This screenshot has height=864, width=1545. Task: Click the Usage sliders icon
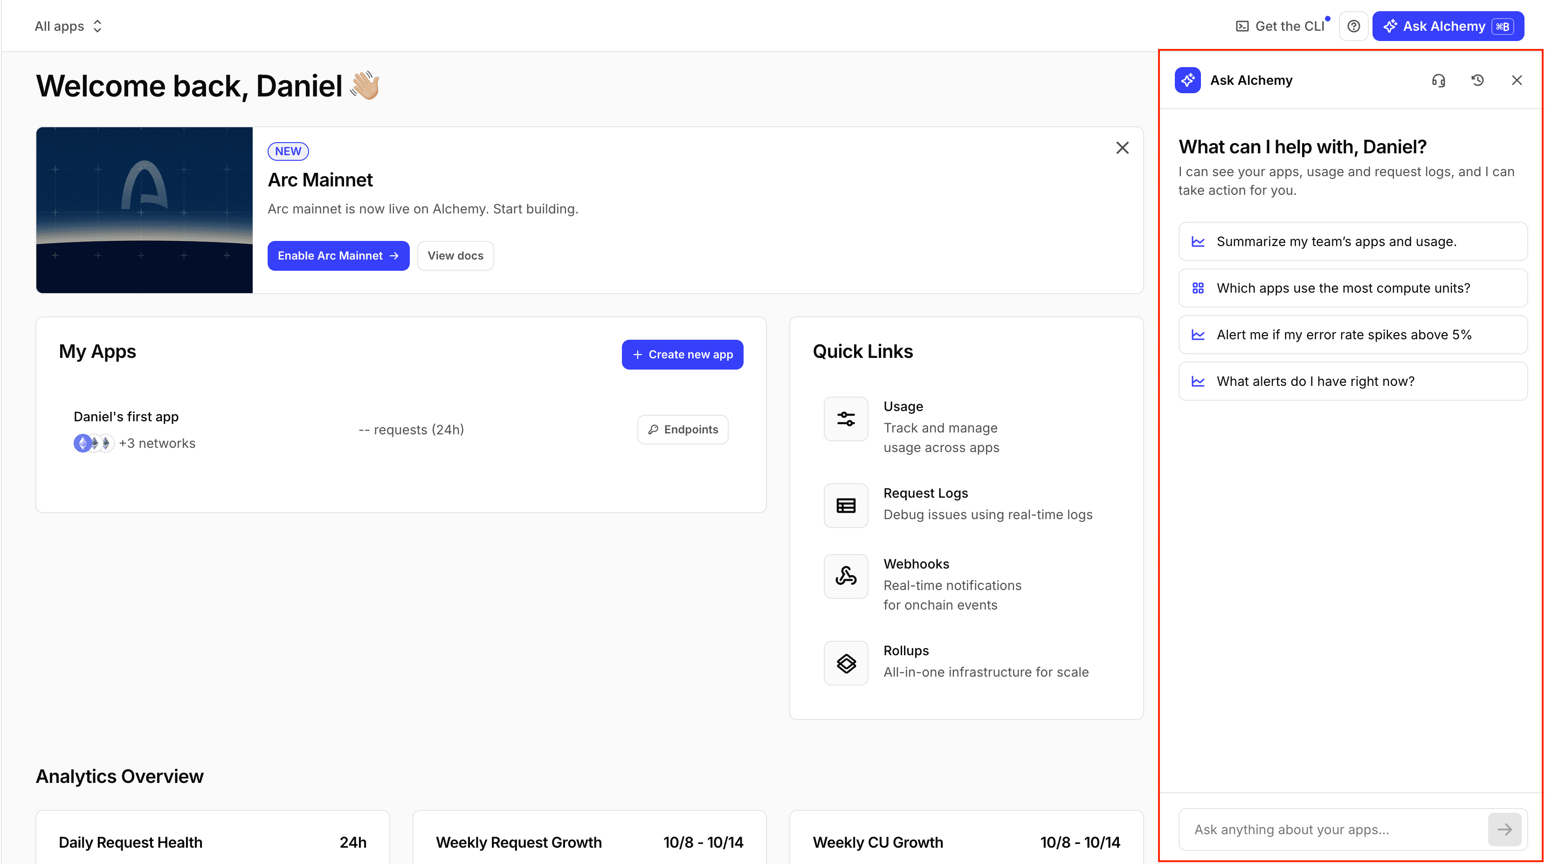(x=846, y=419)
